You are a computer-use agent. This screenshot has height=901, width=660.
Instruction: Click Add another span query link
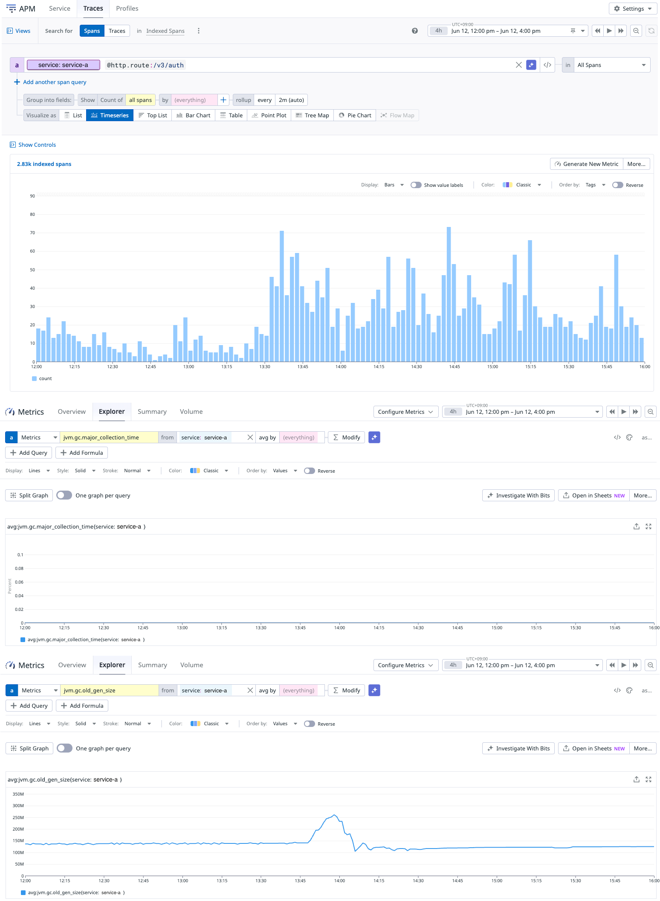tap(55, 82)
